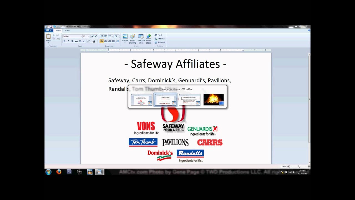
Task: Launch Firefox from the taskbar
Action: tap(59, 172)
